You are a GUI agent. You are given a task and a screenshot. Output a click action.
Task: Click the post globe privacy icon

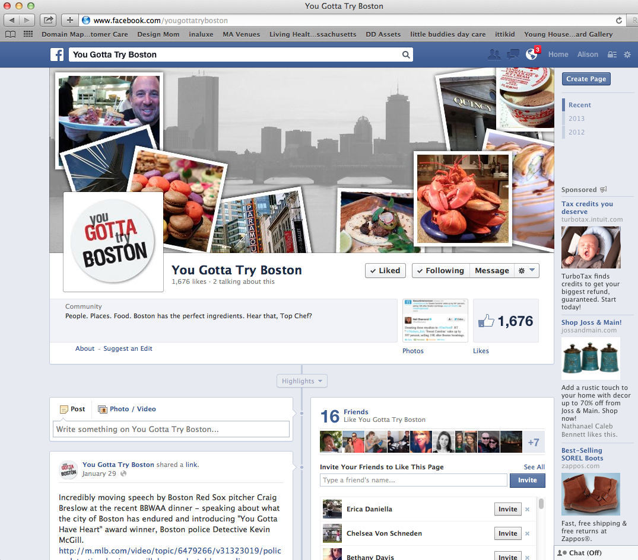click(123, 473)
